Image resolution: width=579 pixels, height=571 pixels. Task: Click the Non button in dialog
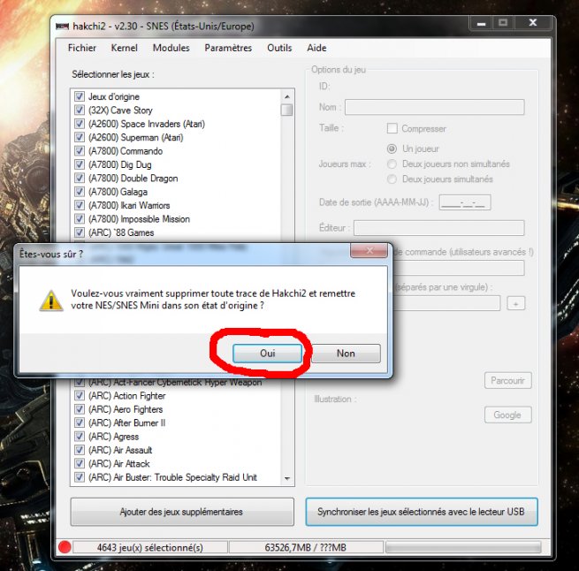(346, 353)
